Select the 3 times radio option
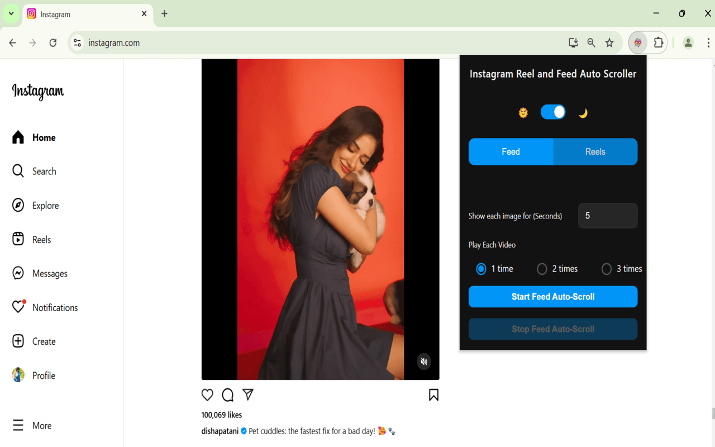This screenshot has width=715, height=447. tap(607, 269)
